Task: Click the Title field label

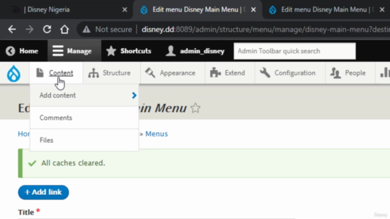Action: (x=26, y=212)
